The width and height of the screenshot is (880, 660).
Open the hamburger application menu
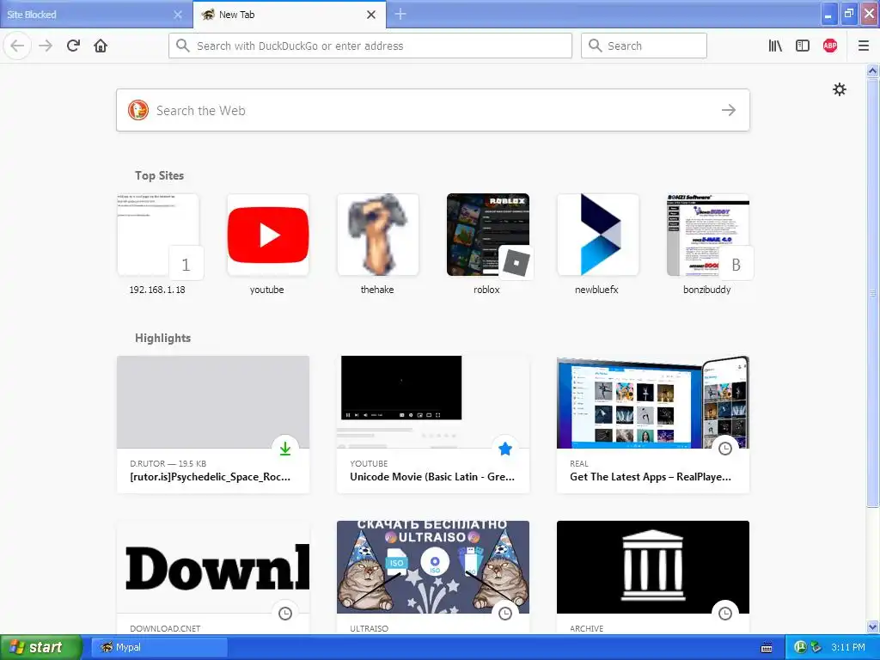864,46
